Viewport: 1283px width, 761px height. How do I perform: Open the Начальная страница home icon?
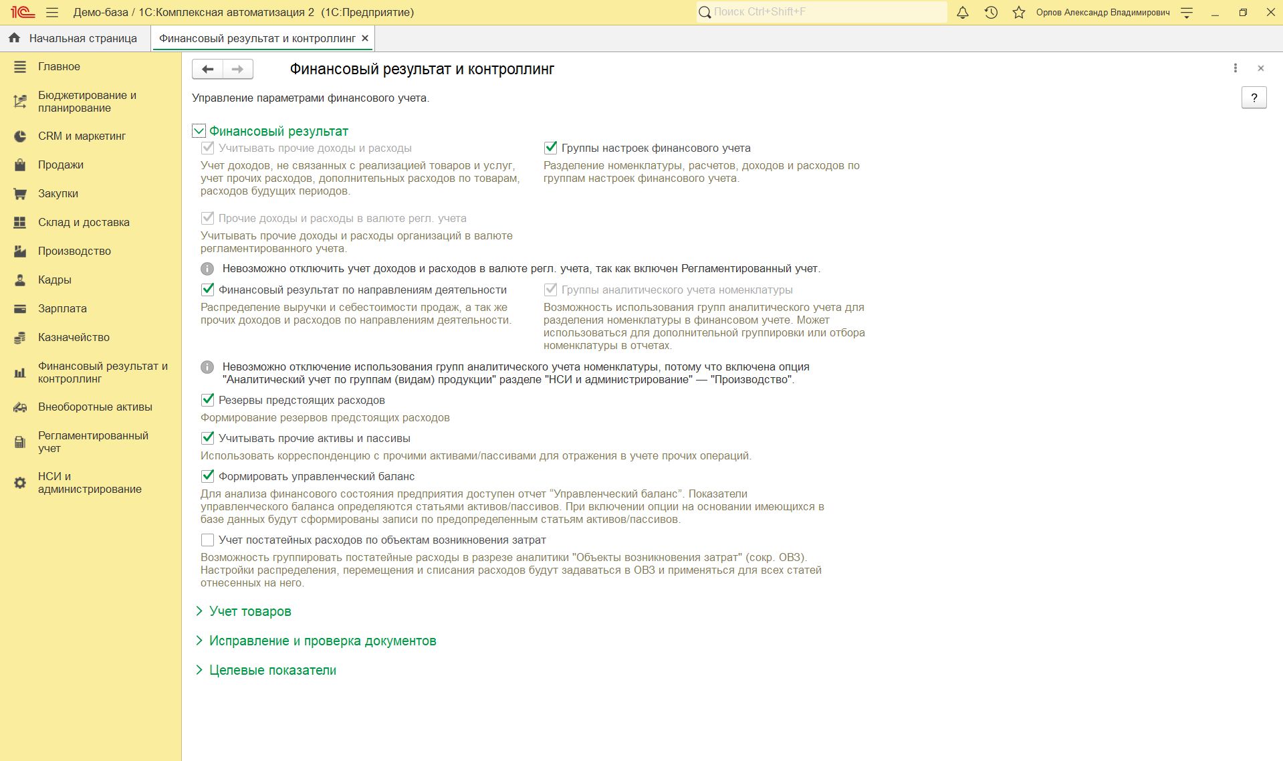pyautogui.click(x=14, y=38)
